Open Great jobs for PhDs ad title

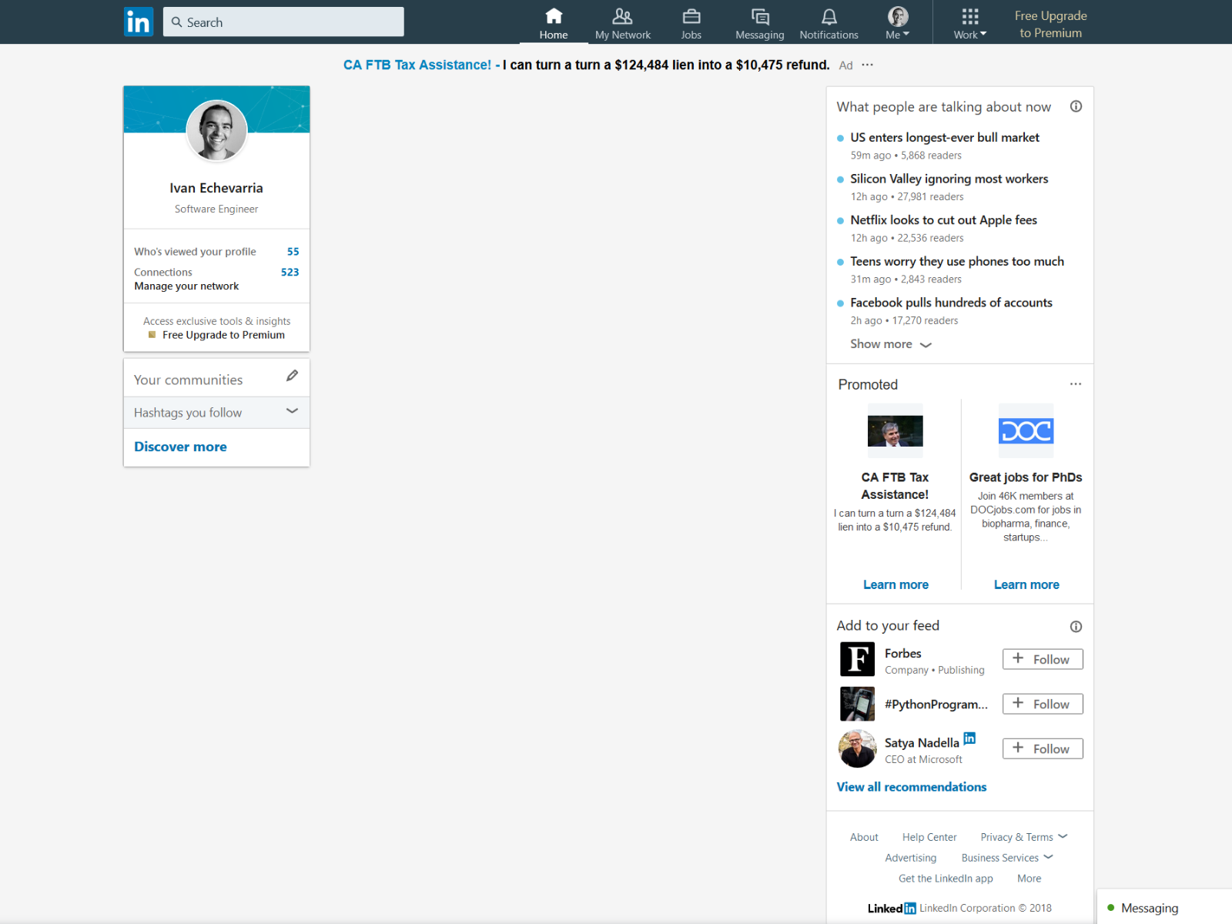coord(1026,477)
